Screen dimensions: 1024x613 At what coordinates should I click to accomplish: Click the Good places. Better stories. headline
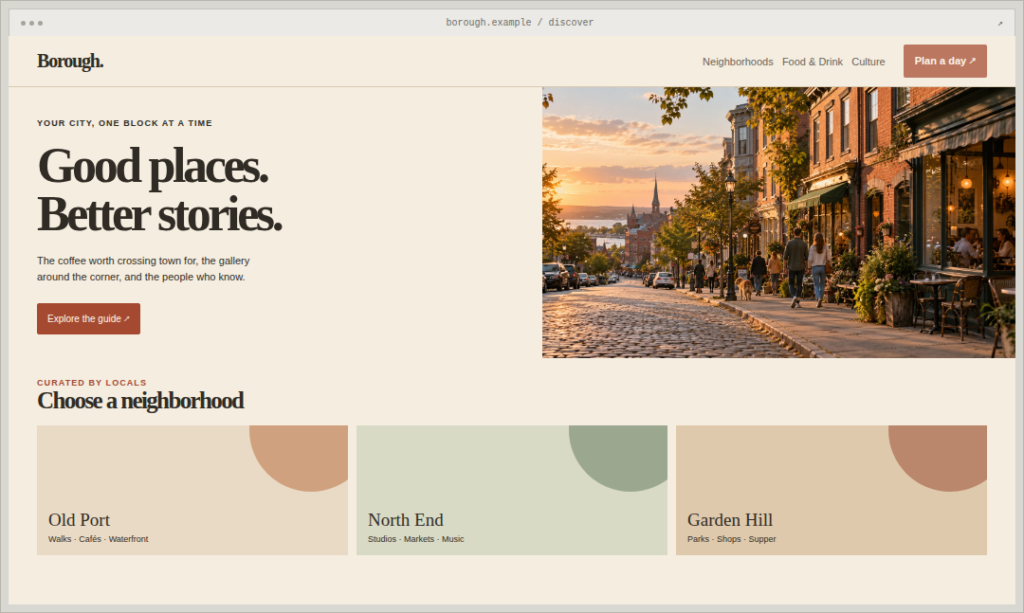point(160,190)
